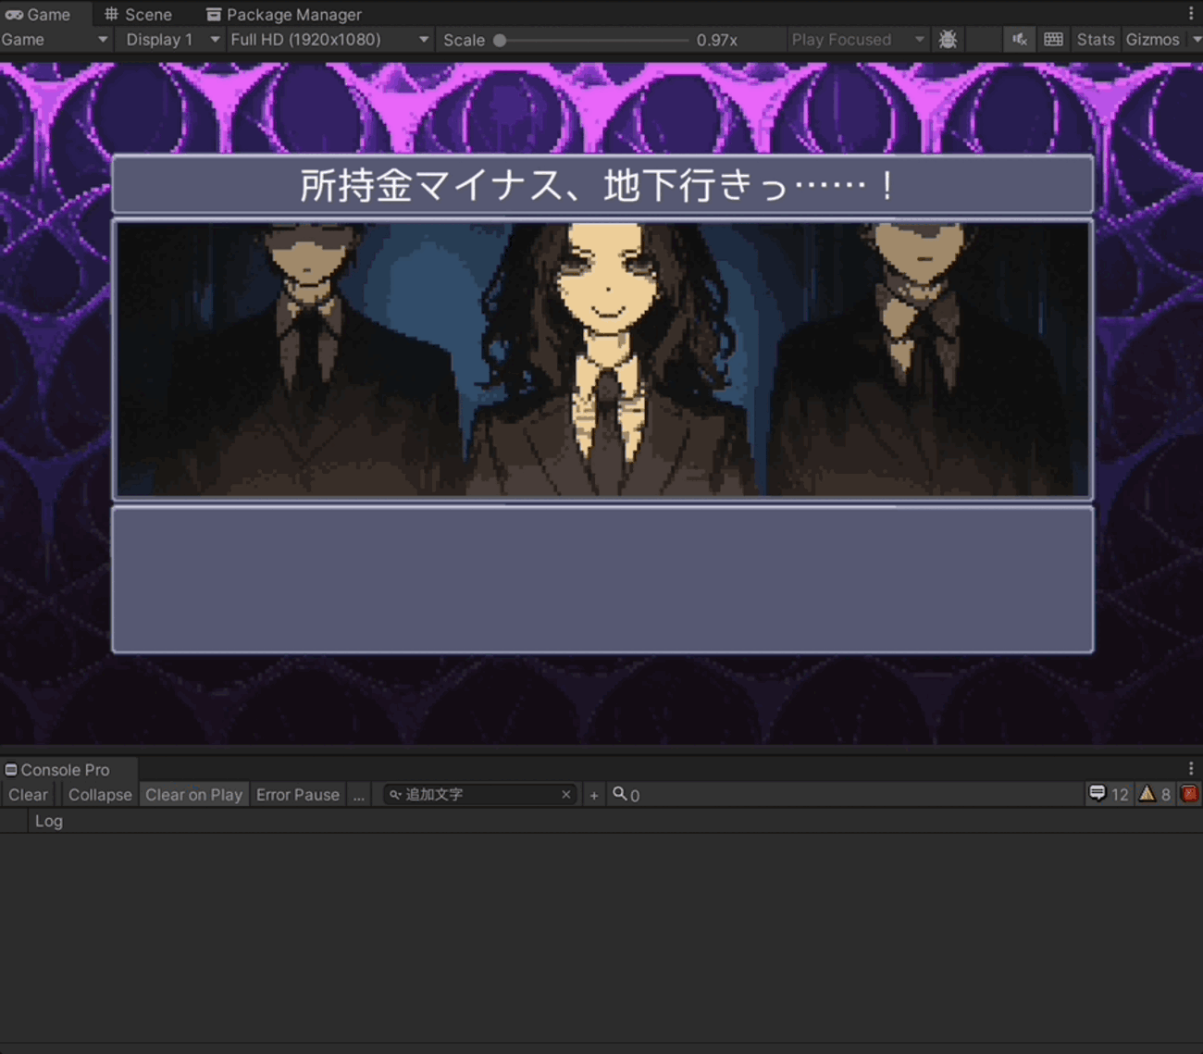Click the bug icon in Game toolbar
Viewport: 1203px width, 1054px height.
pos(948,40)
